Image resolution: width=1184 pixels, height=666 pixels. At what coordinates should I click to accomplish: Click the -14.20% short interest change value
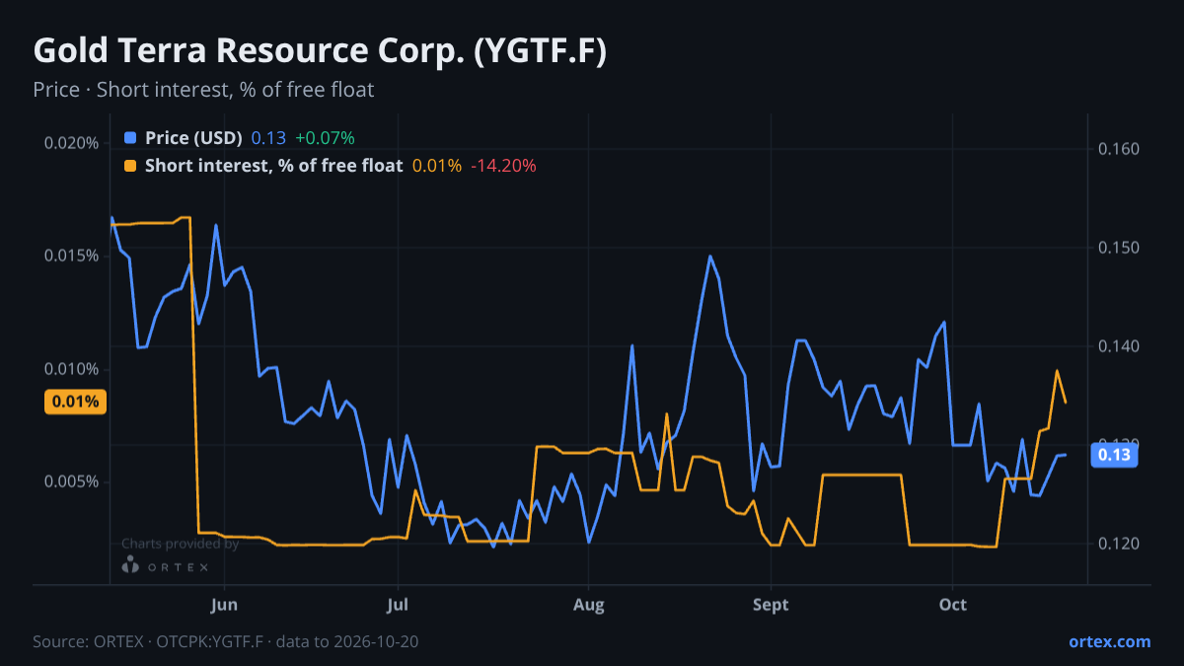(503, 166)
